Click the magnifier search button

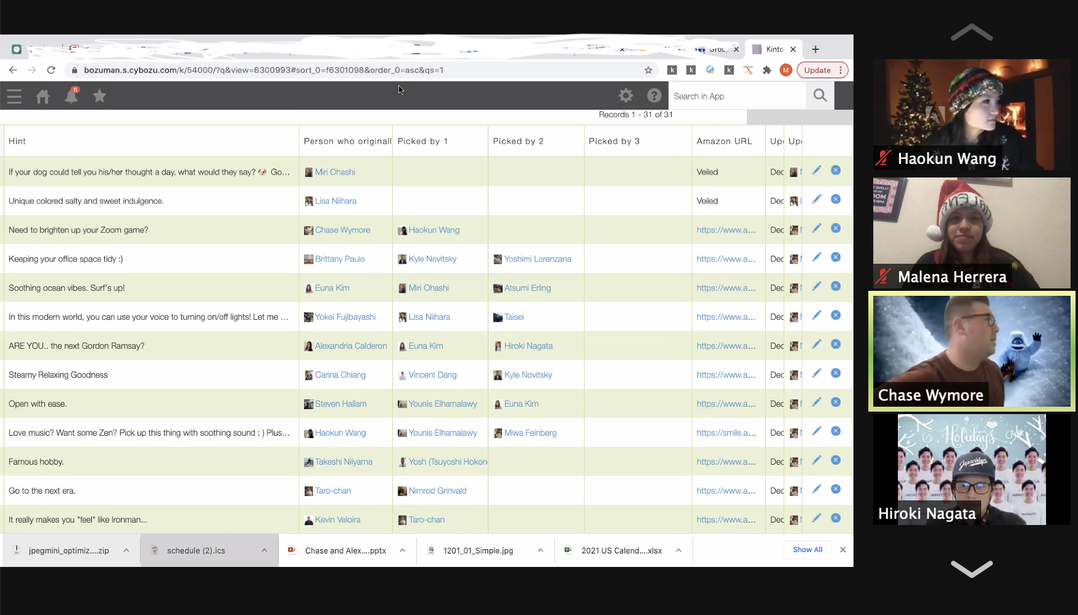click(820, 96)
